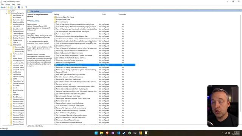The height and width of the screenshot is (136, 242).
Task: Open Brave browser from the taskbar
Action: coord(107,133)
